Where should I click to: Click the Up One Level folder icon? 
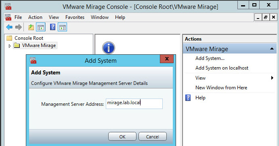pyautogui.click(x=31, y=27)
